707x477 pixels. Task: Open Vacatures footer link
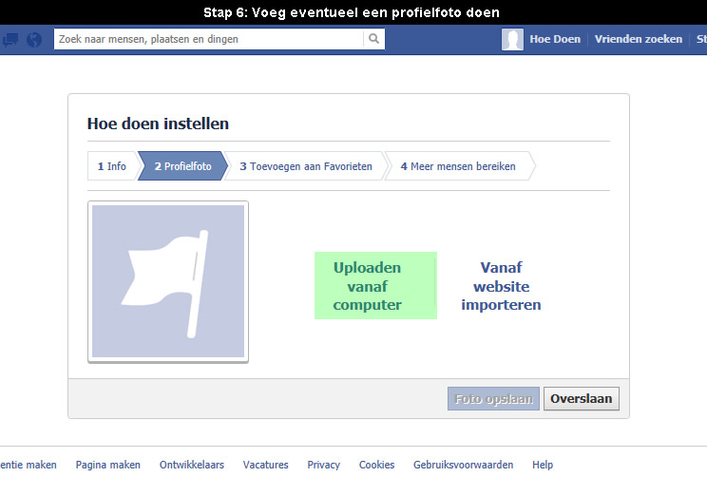(265, 465)
